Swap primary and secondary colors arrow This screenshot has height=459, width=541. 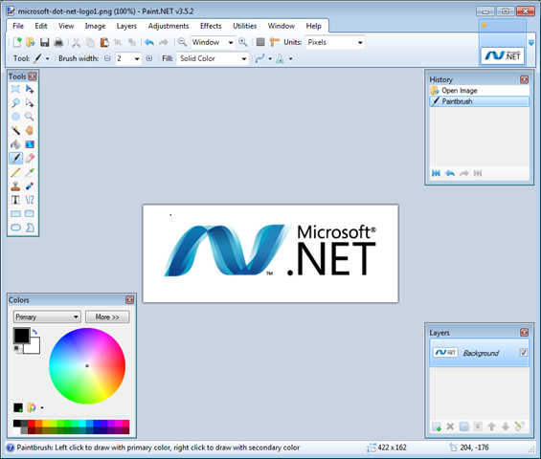[34, 332]
